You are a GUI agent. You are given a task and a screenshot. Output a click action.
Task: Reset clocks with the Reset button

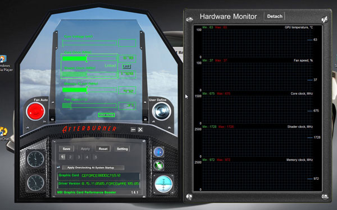pos(103,149)
